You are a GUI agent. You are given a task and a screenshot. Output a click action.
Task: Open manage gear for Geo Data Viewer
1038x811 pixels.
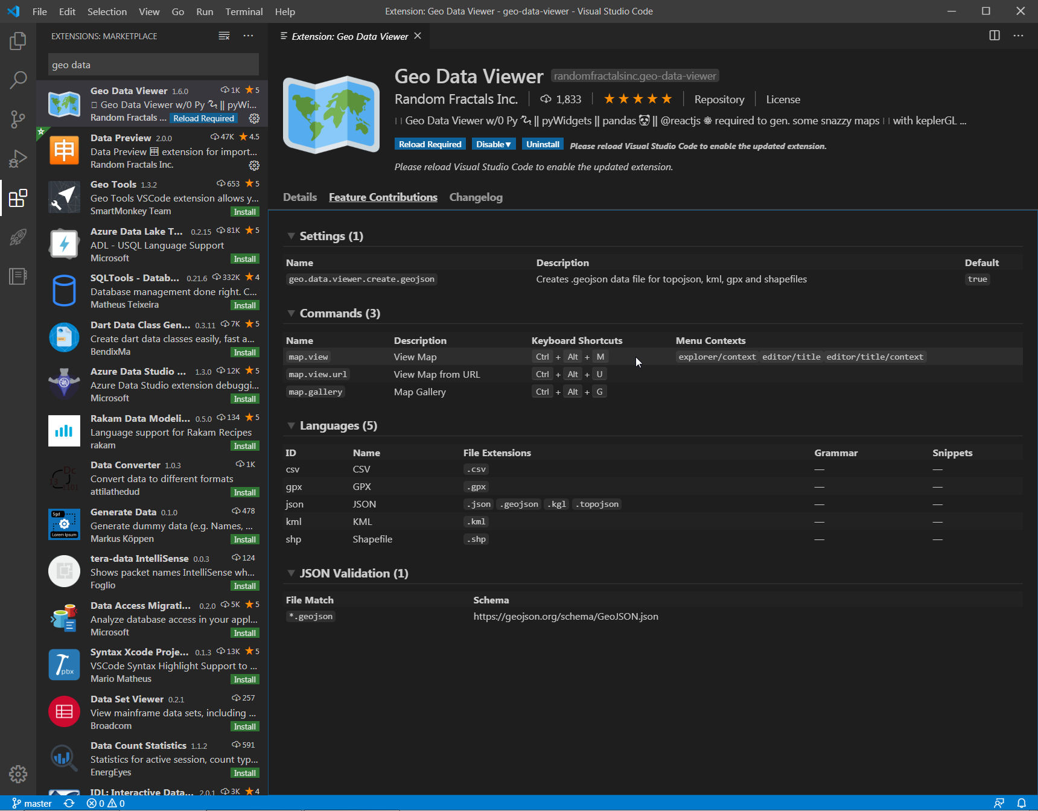point(254,118)
